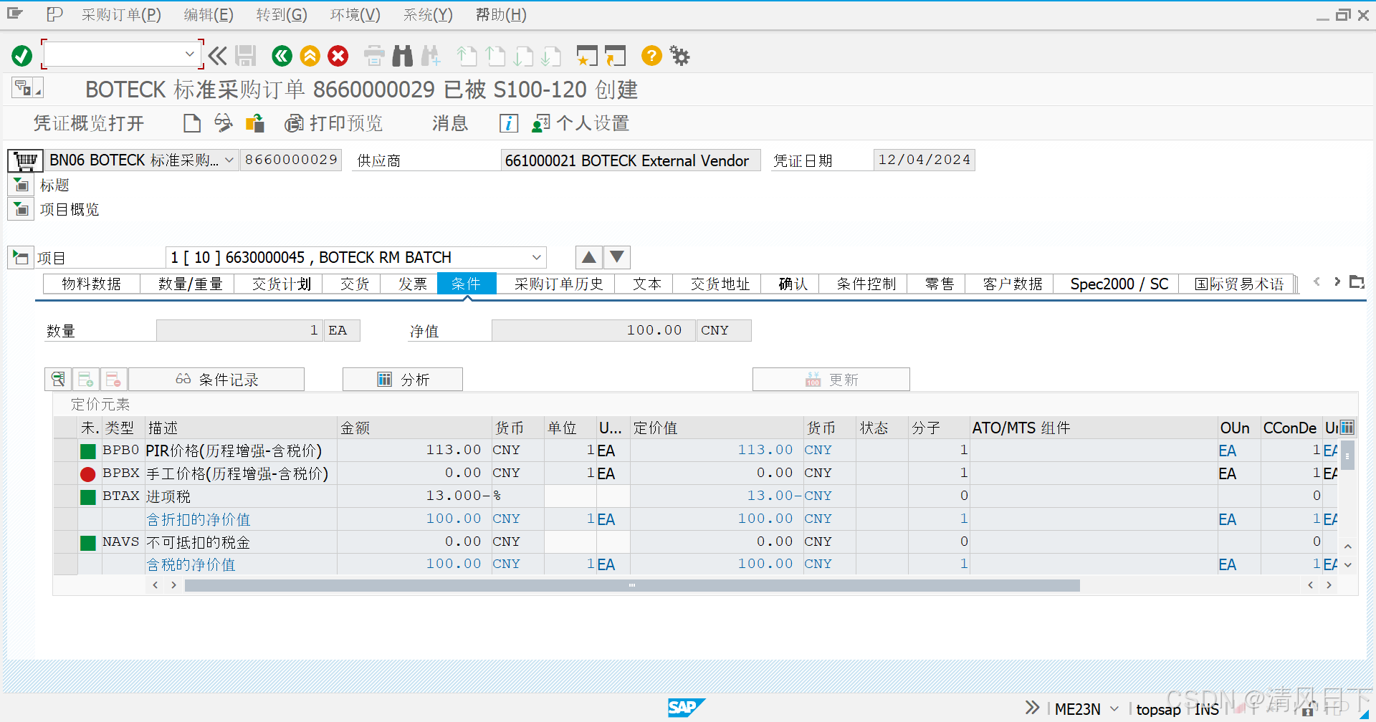Screen dimensions: 1376x722
Task: Select the BPB0 row selector cell
Action: pyautogui.click(x=66, y=451)
